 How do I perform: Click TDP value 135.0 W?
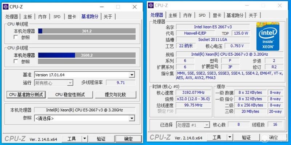click(x=241, y=33)
